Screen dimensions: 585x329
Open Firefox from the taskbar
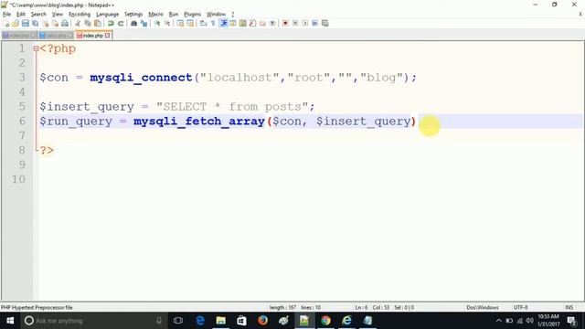[x=262, y=321]
